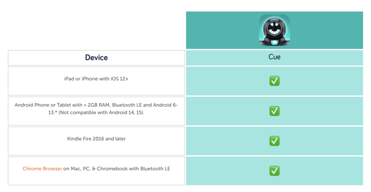Click the "Android Phone or Tablet" requirement text
Viewport: 371px width, 192px height.
point(48,105)
